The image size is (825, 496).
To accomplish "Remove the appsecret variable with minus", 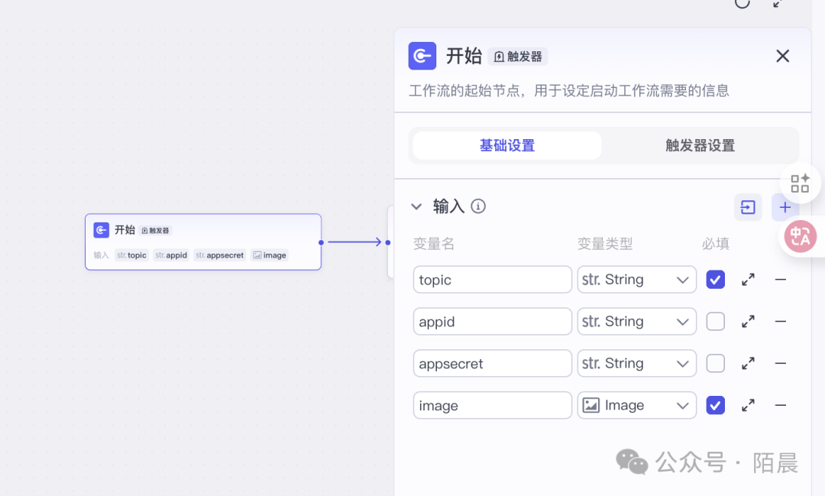I will tap(780, 363).
